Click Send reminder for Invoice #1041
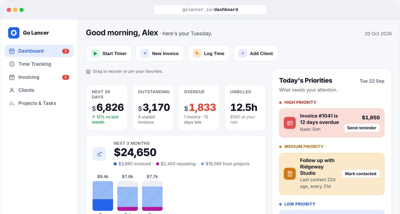400x214 pixels. pyautogui.click(x=362, y=128)
